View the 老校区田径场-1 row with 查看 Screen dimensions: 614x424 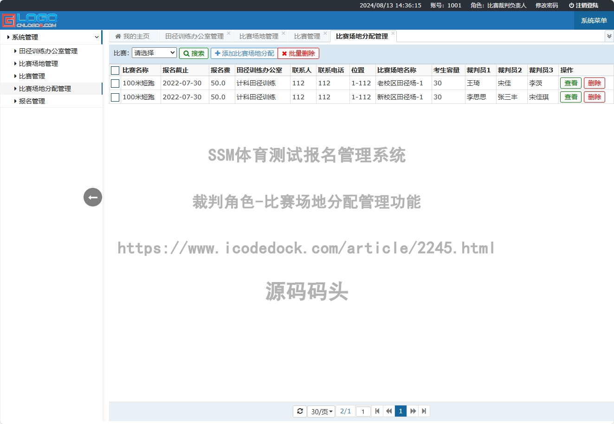(x=571, y=83)
